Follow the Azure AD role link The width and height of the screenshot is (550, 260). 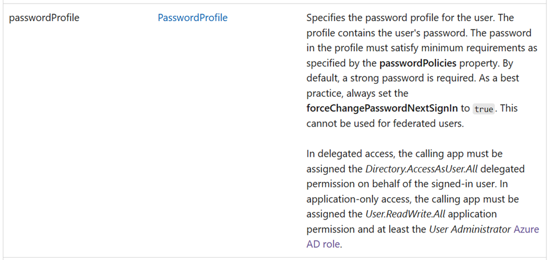[x=525, y=229]
